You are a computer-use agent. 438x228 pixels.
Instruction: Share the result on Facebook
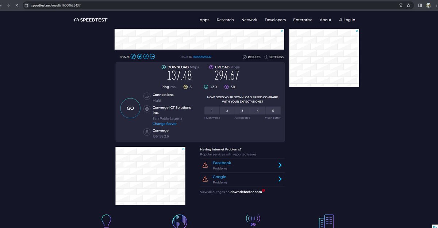pyautogui.click(x=146, y=56)
